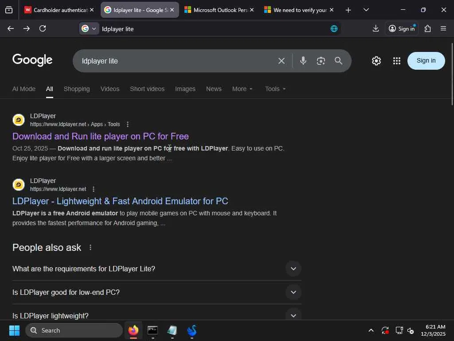
Task: Select the Short videos search tab
Action: (147, 89)
